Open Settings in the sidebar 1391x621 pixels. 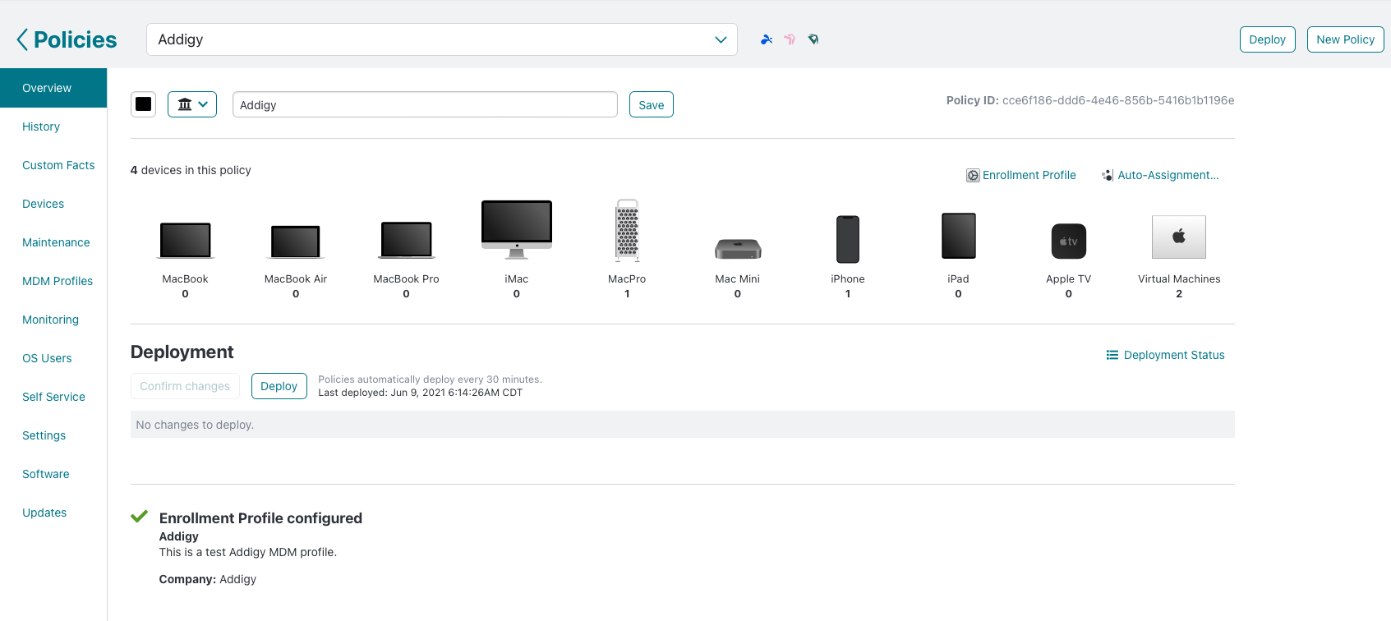point(44,435)
